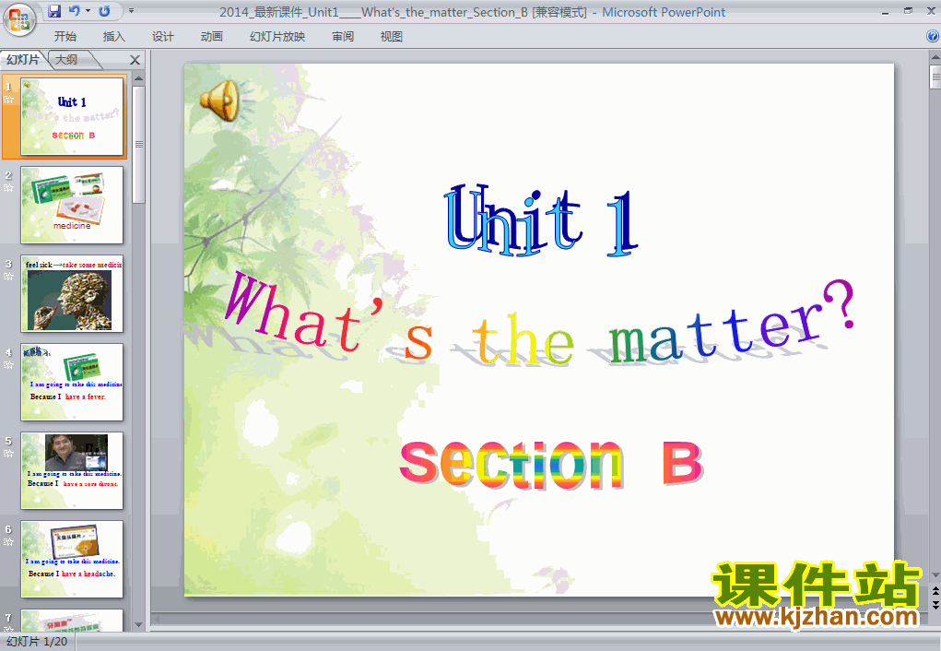Open Undo history dropdown arrow
This screenshot has height=651, width=941.
(x=88, y=11)
